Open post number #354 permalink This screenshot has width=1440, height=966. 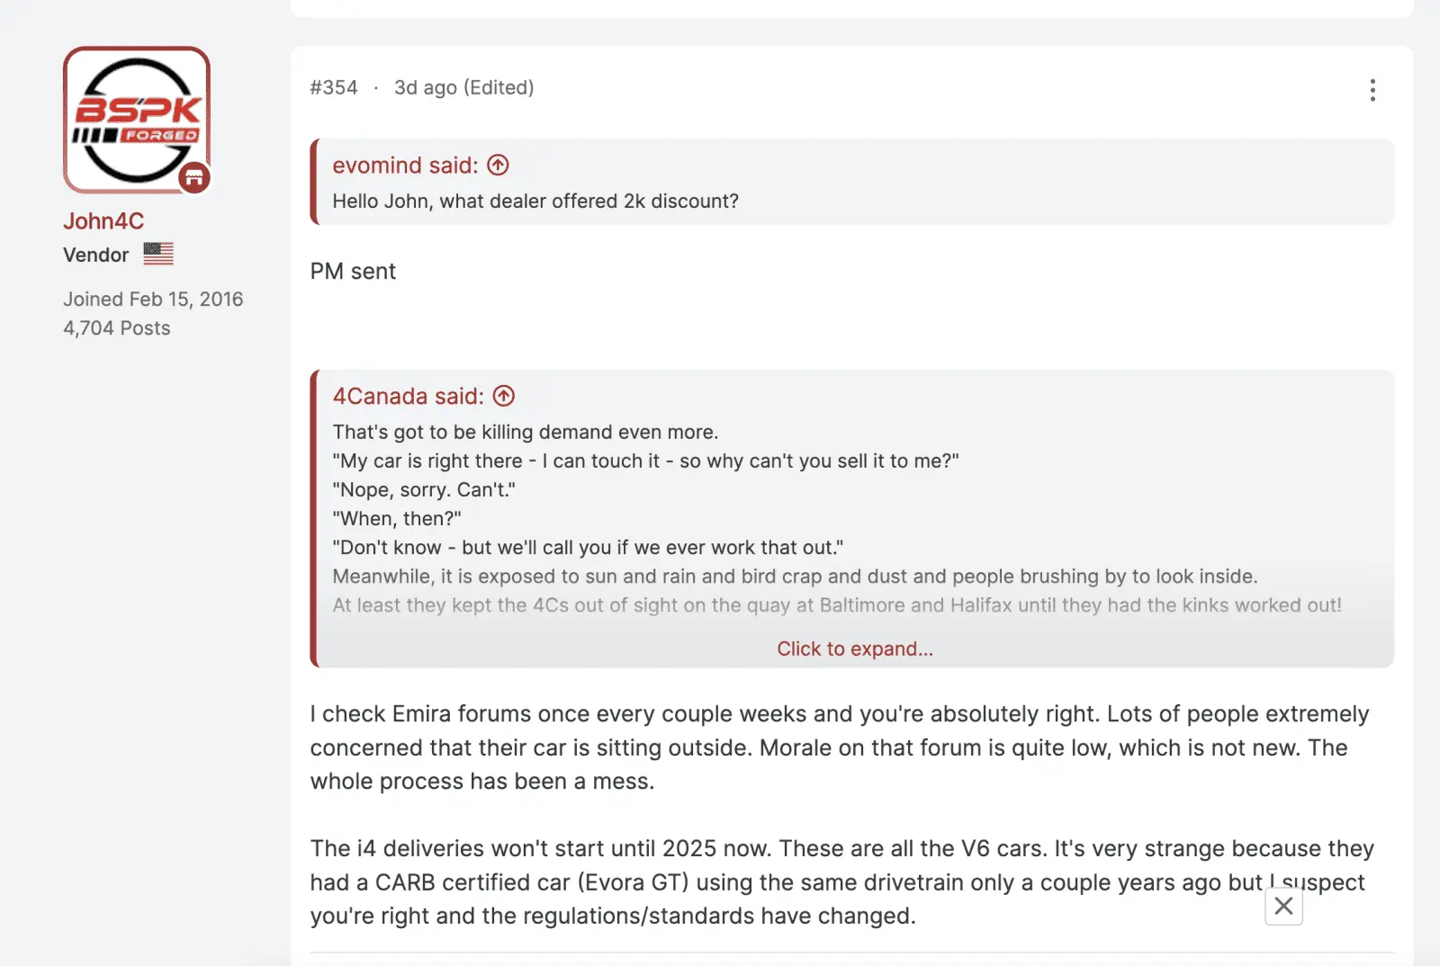pyautogui.click(x=334, y=87)
